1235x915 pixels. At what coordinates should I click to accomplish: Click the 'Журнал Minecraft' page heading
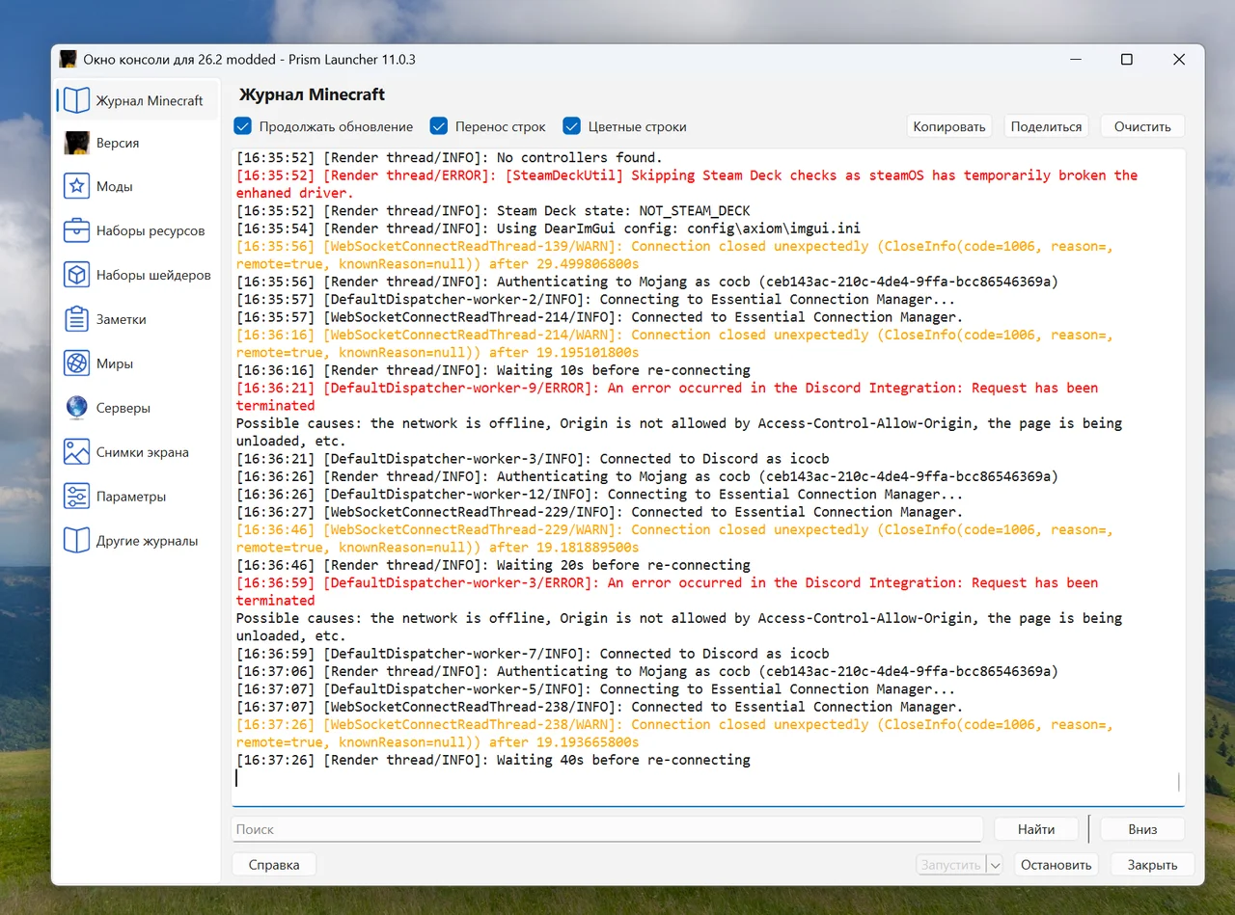(312, 94)
